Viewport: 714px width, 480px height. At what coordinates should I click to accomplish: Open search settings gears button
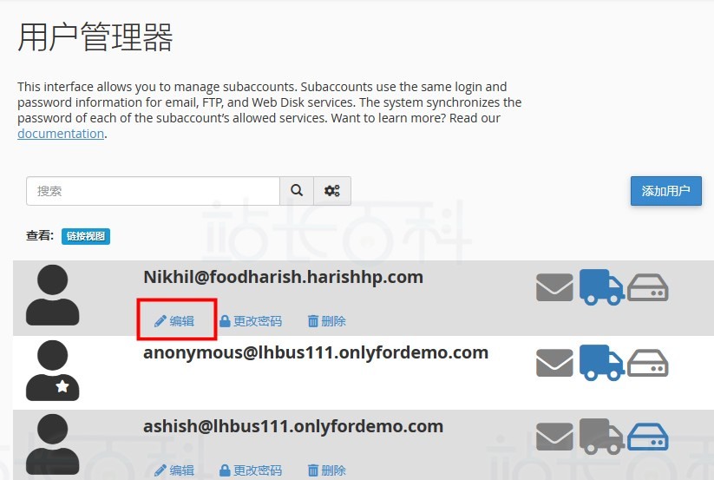click(x=332, y=191)
